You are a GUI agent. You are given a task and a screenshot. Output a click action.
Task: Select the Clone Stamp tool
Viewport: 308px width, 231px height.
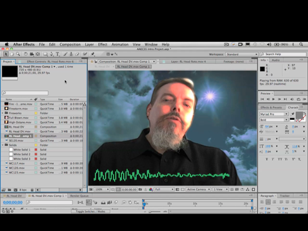coord(71,54)
